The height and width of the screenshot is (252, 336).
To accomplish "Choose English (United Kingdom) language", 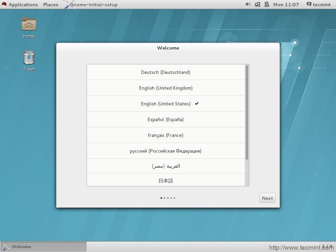I will [x=166, y=88].
